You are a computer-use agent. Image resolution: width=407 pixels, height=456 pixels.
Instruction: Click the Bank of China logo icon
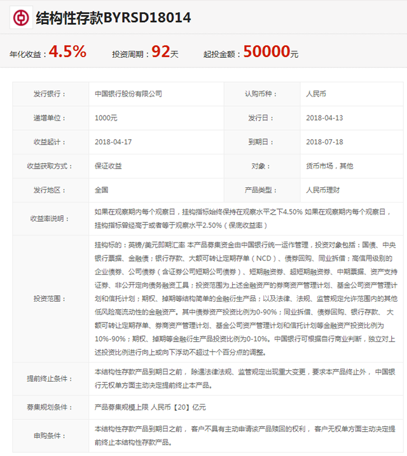click(x=21, y=18)
